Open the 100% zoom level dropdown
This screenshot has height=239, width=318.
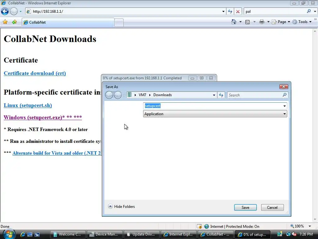click(310, 226)
